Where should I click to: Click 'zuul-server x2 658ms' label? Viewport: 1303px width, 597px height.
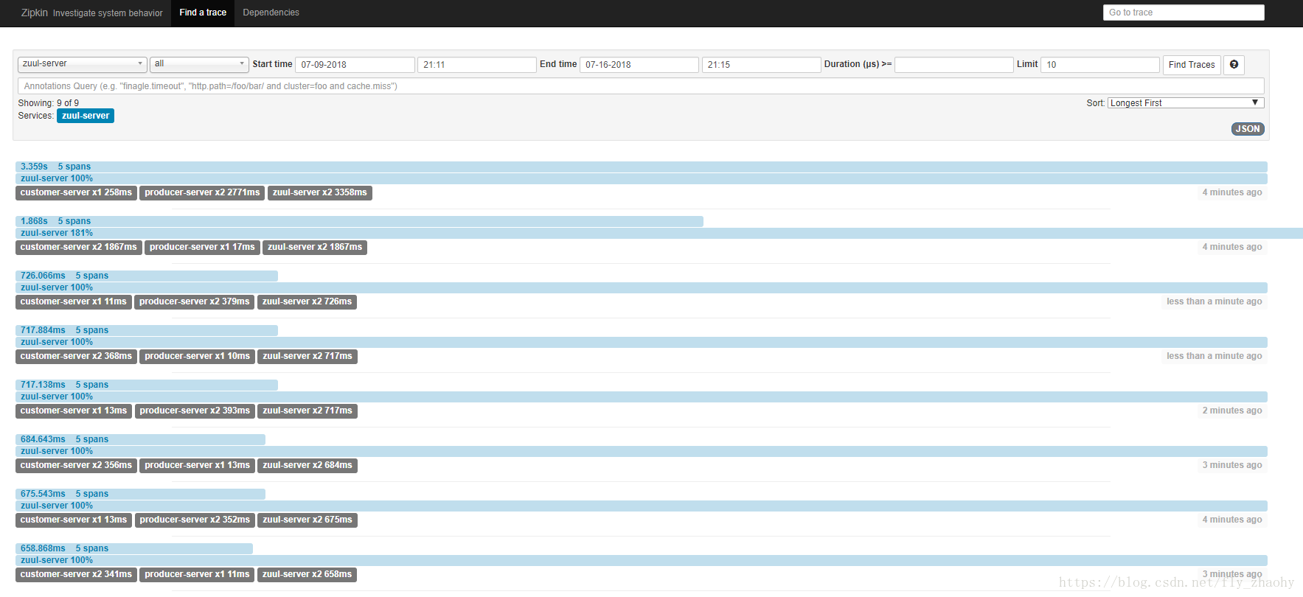pyautogui.click(x=307, y=575)
